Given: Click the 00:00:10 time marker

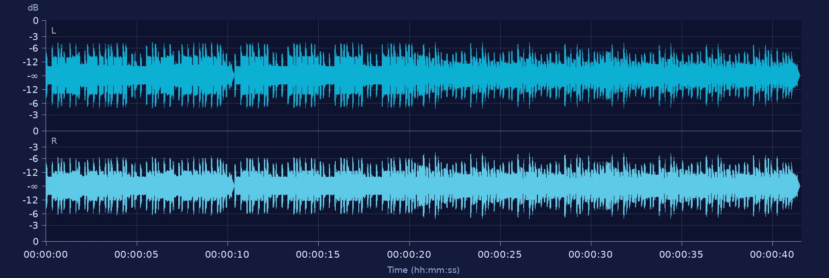Looking at the screenshot, I should (227, 255).
